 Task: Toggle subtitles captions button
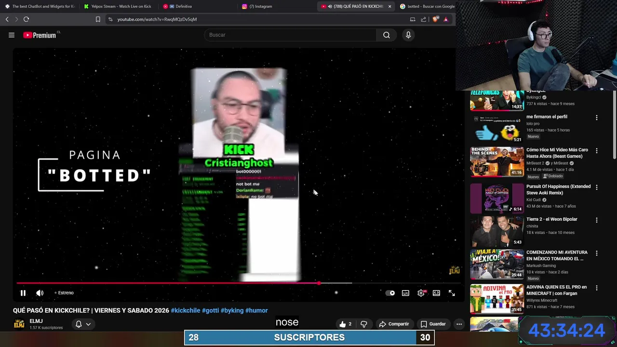point(406,293)
